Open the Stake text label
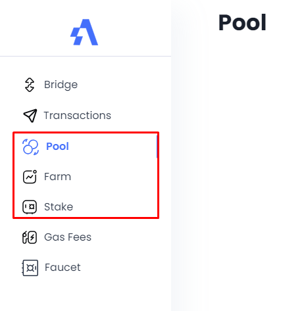This screenshot has width=306, height=311. click(59, 207)
